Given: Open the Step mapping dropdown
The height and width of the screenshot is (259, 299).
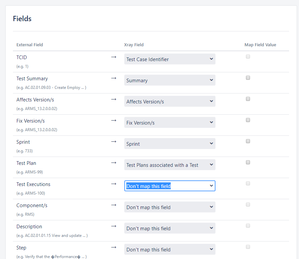Looking at the screenshot, I should 170,249.
